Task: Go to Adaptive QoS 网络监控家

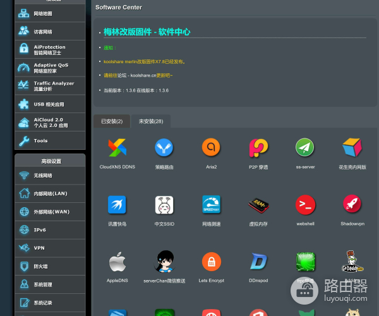Action: pyautogui.click(x=50, y=68)
